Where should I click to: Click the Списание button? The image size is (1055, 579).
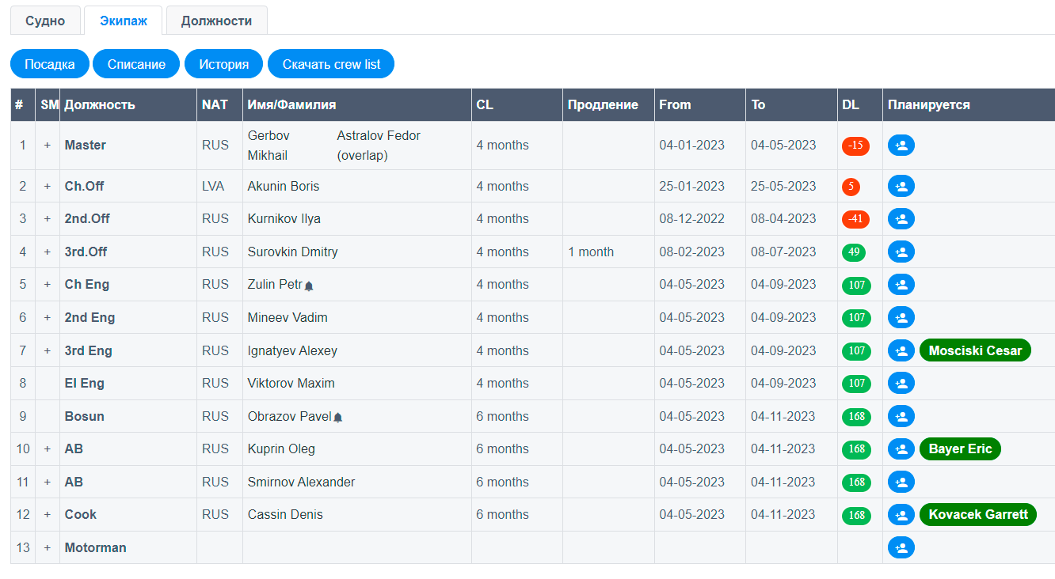click(x=136, y=65)
